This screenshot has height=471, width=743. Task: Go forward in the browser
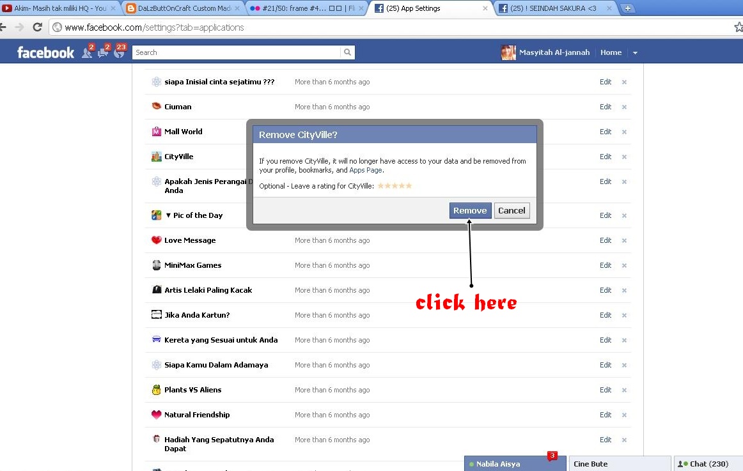19,27
